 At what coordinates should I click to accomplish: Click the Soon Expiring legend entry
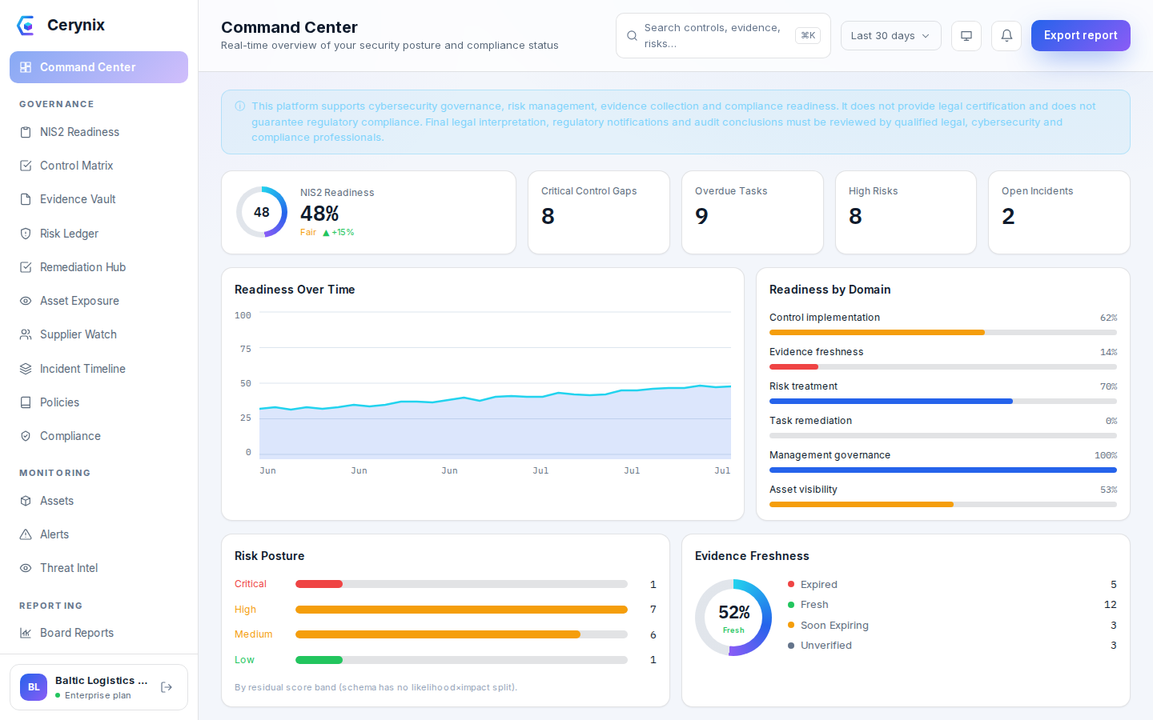[952, 626]
